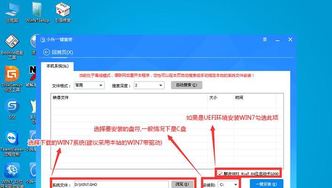
Task: Close the 小兵一键重装 window
Action: coord(290,39)
